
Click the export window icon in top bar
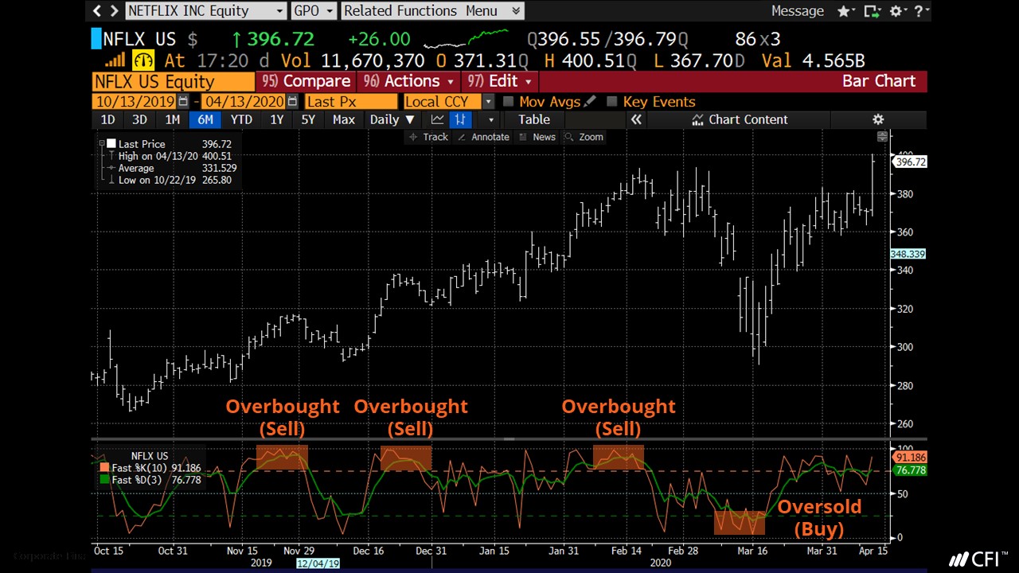(872, 11)
